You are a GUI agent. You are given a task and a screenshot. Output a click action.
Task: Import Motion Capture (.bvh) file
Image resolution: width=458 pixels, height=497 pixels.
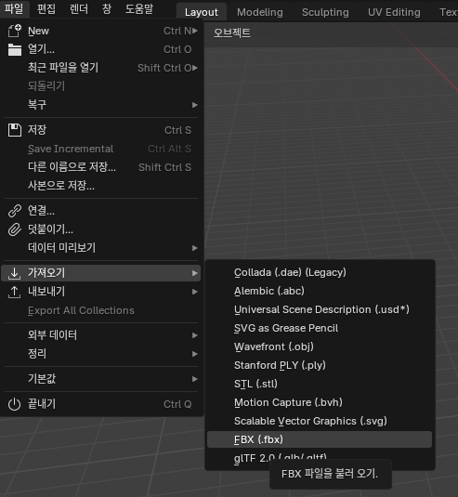320,402
